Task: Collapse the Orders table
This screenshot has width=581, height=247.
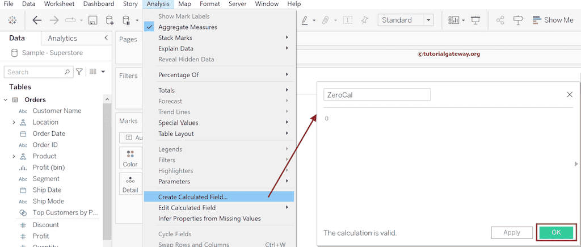Action: click(6, 100)
